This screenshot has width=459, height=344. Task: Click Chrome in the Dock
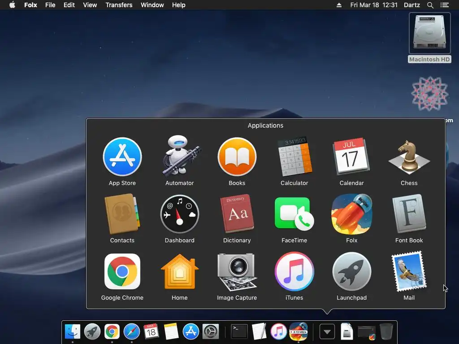click(112, 332)
